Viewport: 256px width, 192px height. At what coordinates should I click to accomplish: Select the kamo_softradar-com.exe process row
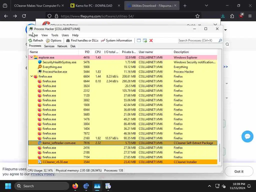pos(122,143)
